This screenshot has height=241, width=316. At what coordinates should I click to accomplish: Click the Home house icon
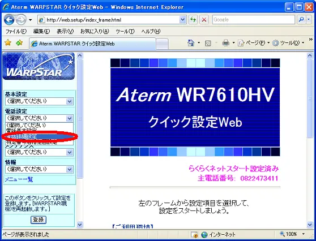(191, 42)
